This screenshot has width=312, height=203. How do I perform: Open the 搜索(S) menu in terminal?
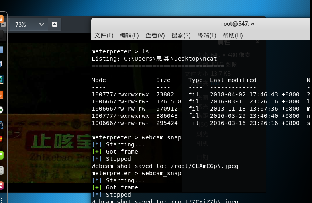point(181,35)
